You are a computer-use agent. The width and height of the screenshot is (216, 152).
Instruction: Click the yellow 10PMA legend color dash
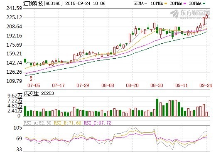[x=166, y=4]
